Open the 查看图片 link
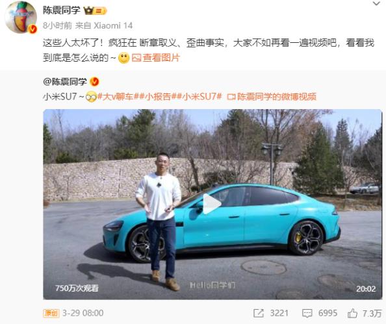 pos(156,58)
